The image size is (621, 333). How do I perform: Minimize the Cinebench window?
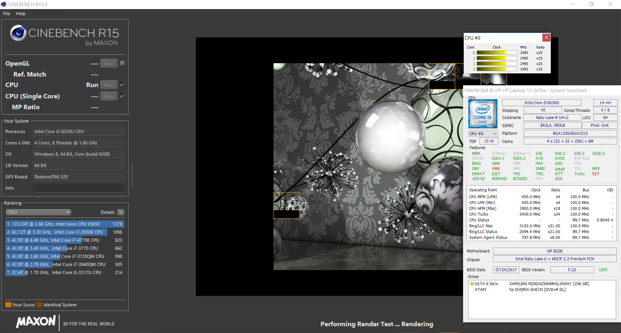click(x=573, y=4)
